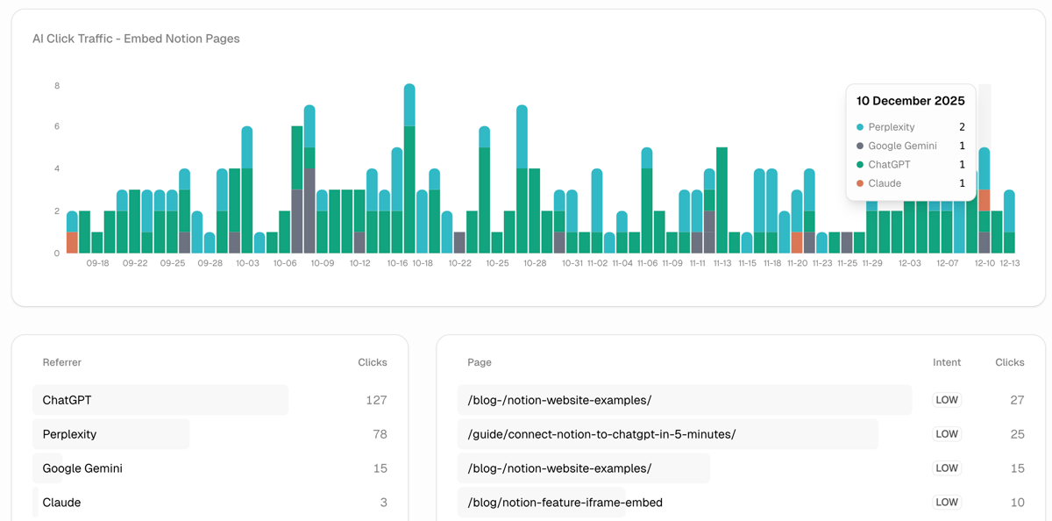The image size is (1052, 521).
Task: Open the connect-notion-to-chatgpt-in-5-minutes guide page
Action: tap(601, 434)
